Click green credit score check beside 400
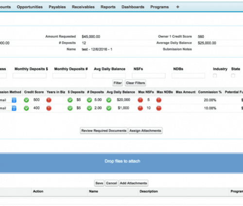 coord(26,108)
